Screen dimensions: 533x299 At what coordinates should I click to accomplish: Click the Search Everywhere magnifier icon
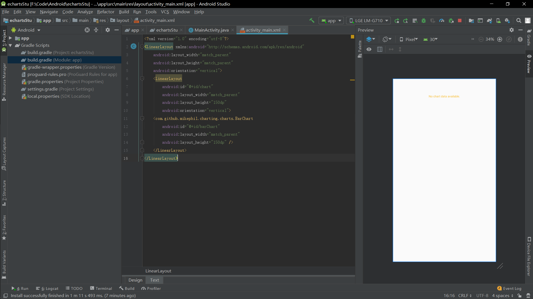point(519,20)
